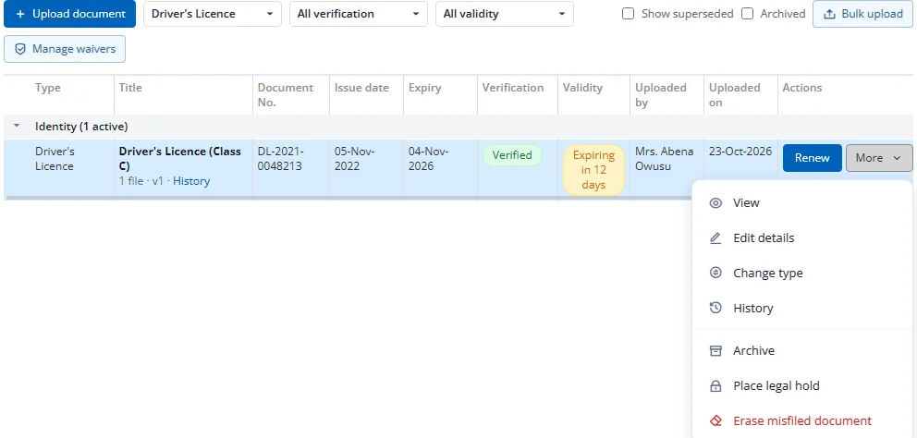Choose Place legal hold option
The height and width of the screenshot is (438, 917).
pyautogui.click(x=802, y=386)
